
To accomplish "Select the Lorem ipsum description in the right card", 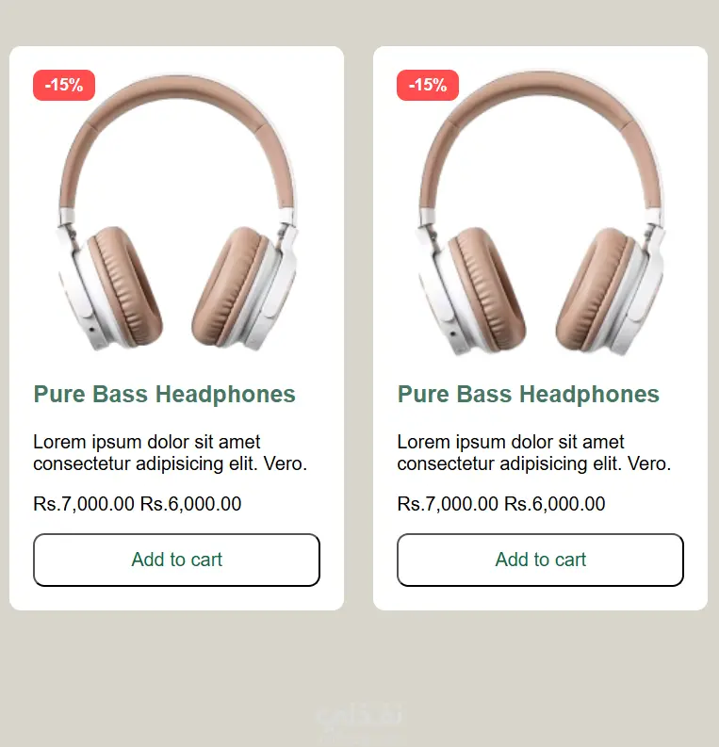I will (534, 452).
